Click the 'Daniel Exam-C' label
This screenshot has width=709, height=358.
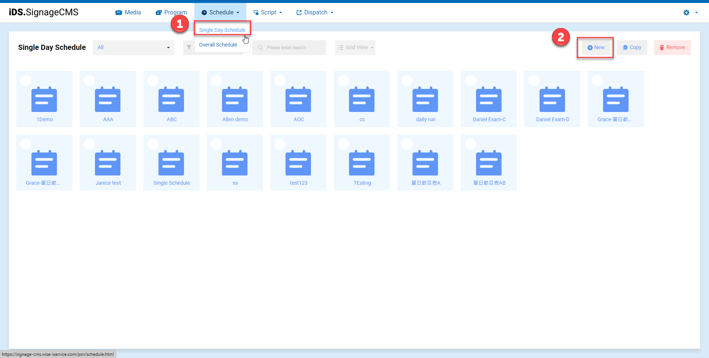pos(489,119)
